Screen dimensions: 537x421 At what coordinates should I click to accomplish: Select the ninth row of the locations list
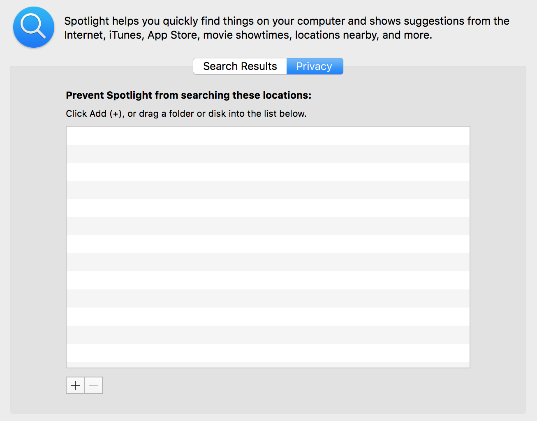click(268, 280)
